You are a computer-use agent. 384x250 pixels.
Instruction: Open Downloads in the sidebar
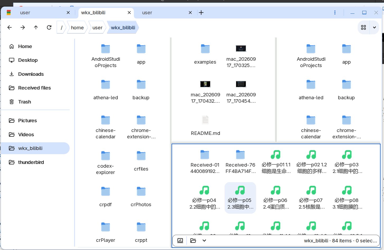(35, 74)
